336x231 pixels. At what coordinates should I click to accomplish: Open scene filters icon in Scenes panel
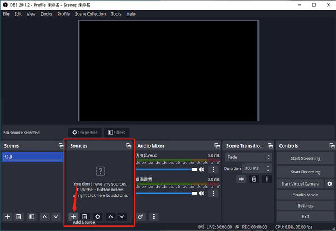tap(32, 216)
